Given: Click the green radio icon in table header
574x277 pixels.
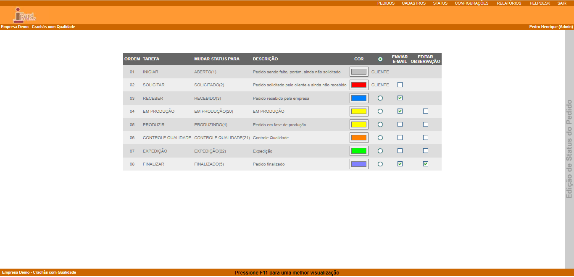Looking at the screenshot, I should click(x=380, y=59).
